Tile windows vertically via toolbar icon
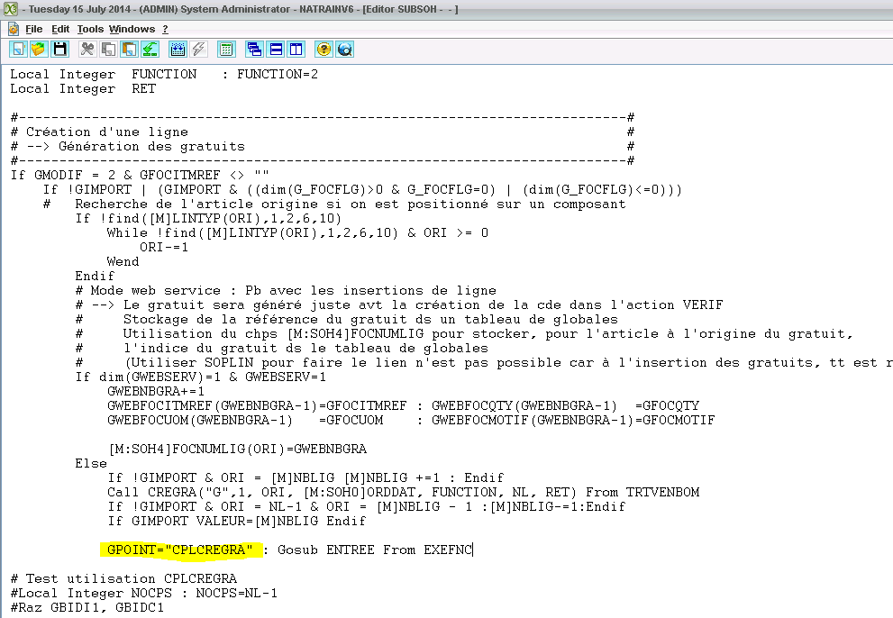893x618 pixels. (x=295, y=49)
